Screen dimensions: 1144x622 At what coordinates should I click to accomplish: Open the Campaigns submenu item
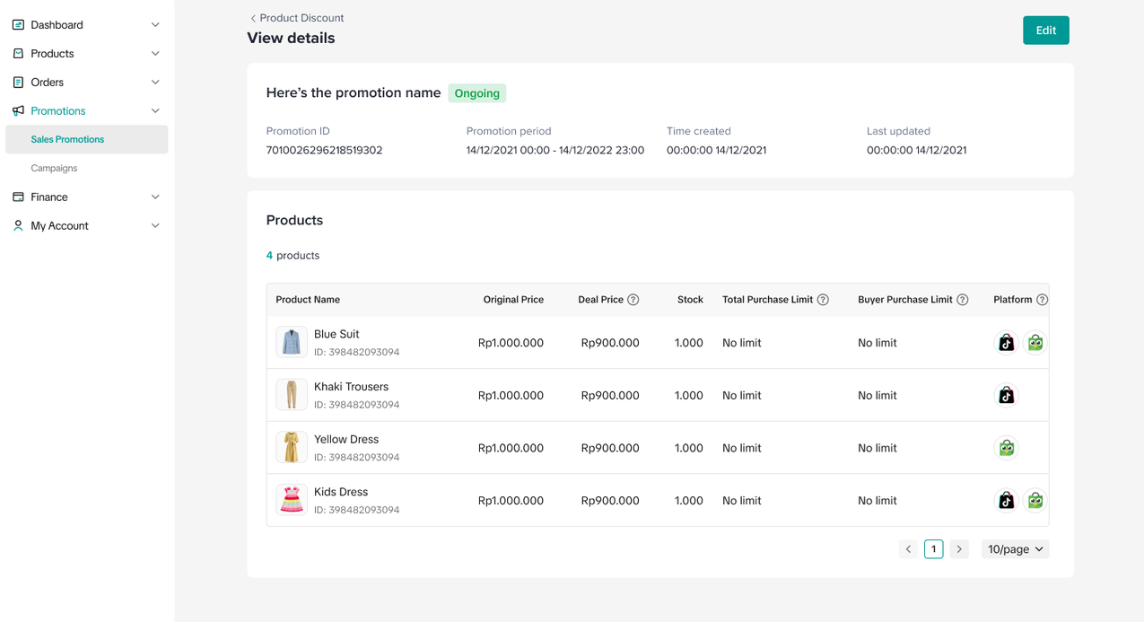54,169
